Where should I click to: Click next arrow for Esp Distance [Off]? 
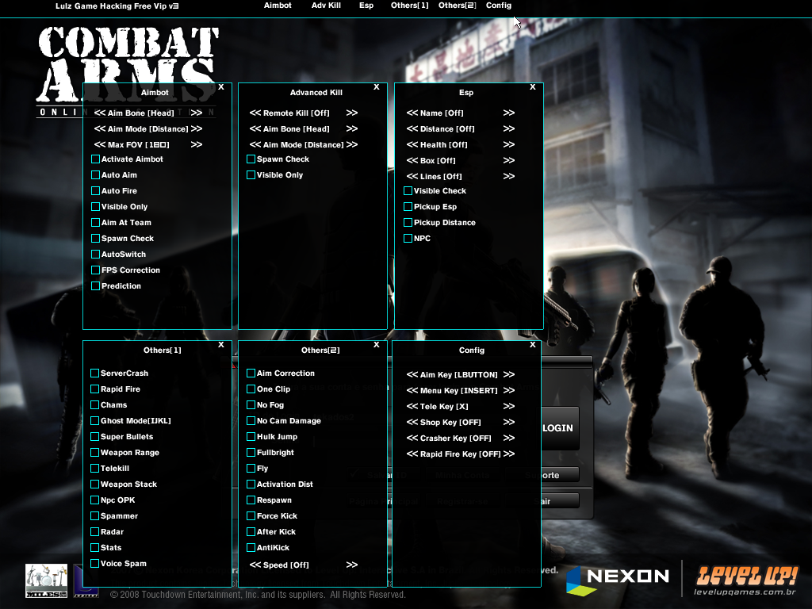[509, 128]
